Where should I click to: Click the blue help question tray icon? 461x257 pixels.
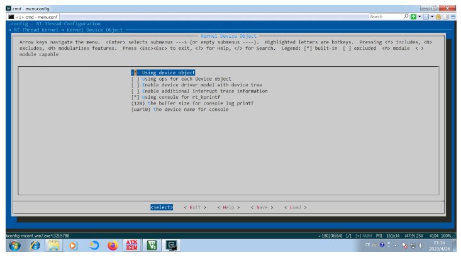(x=382, y=244)
